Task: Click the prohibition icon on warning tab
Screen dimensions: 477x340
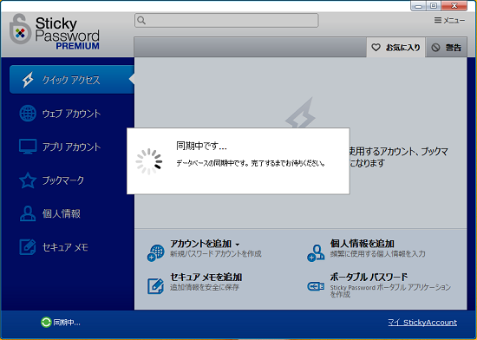Action: (435, 48)
